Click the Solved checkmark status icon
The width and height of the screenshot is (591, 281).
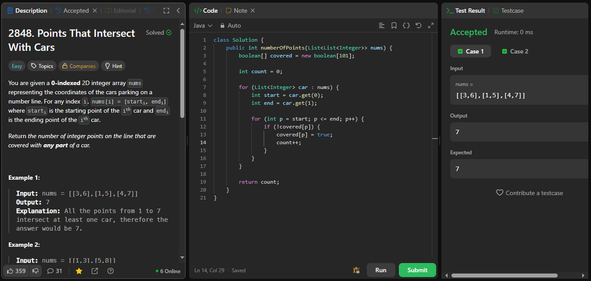169,32
